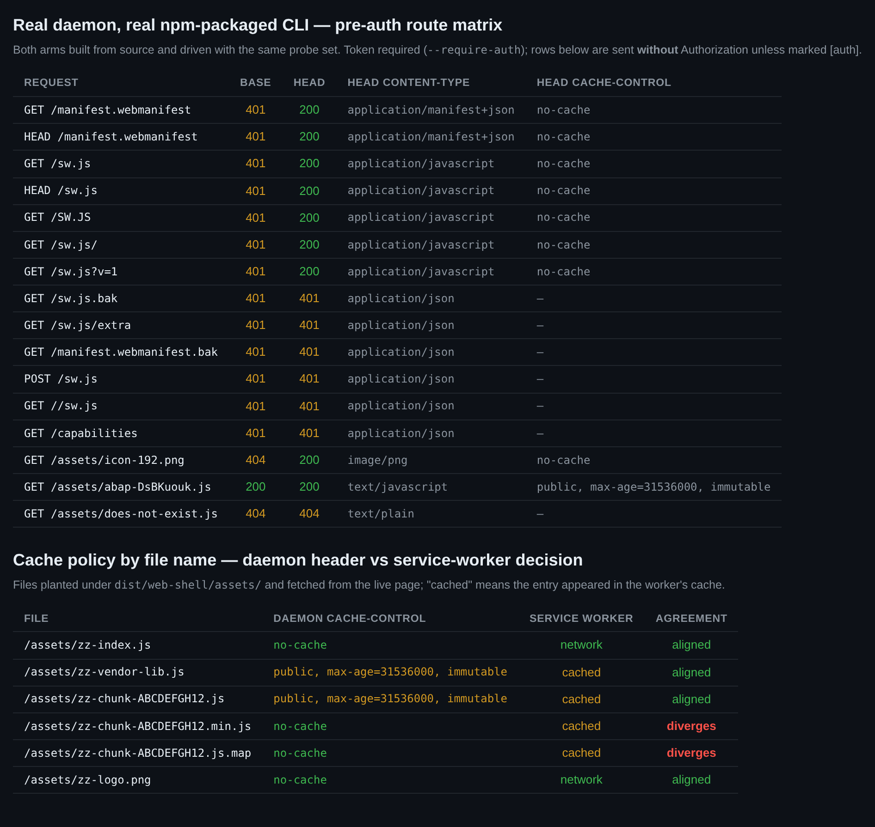The image size is (875, 827).
Task: Click the HEAD CONTENT-TYPE column header
Action: [x=408, y=83]
